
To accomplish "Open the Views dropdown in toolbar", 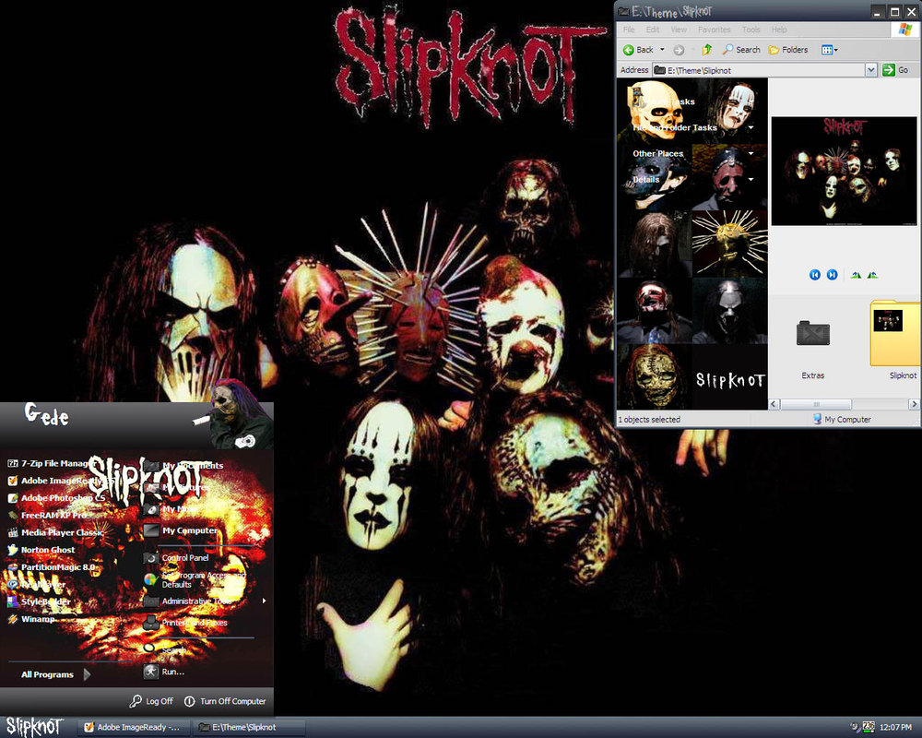I will (x=830, y=50).
